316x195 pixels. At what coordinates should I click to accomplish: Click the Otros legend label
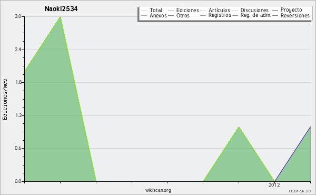click(x=183, y=15)
